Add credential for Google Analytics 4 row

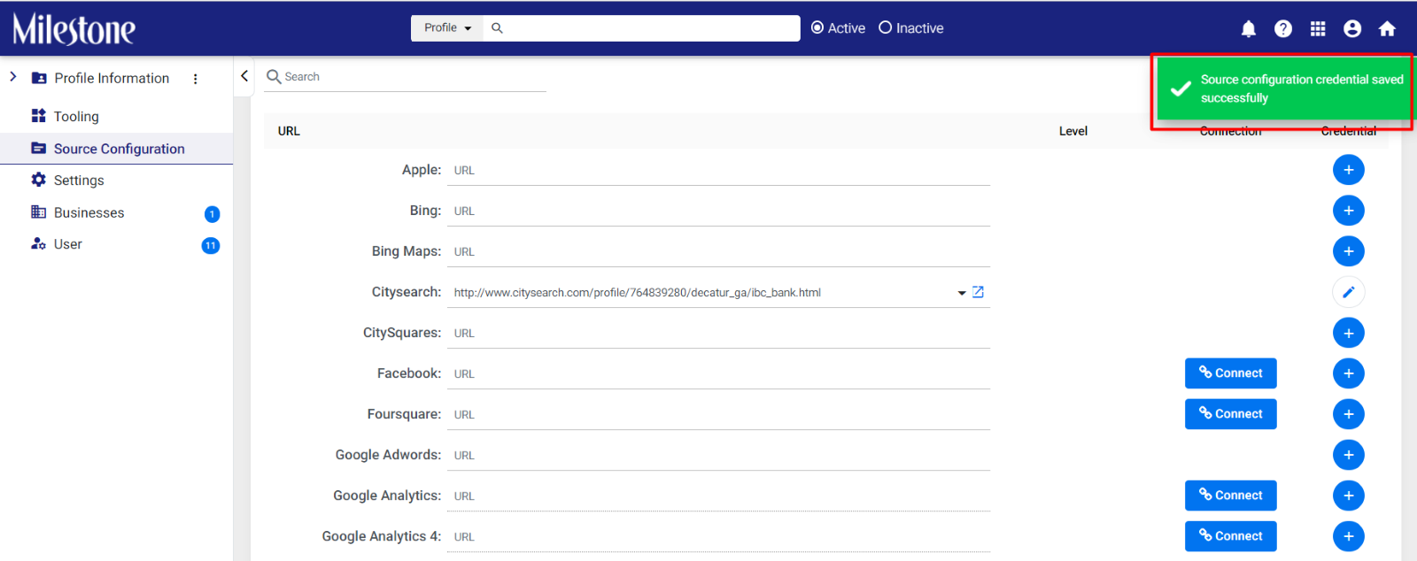[1349, 536]
